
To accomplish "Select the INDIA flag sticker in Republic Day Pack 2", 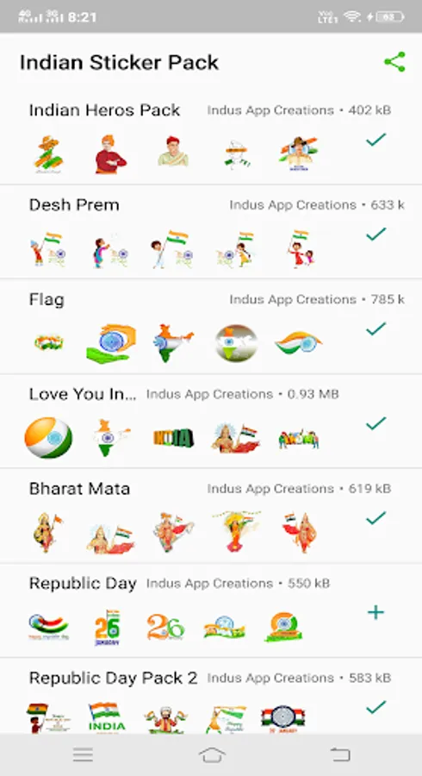I will [x=107, y=717].
